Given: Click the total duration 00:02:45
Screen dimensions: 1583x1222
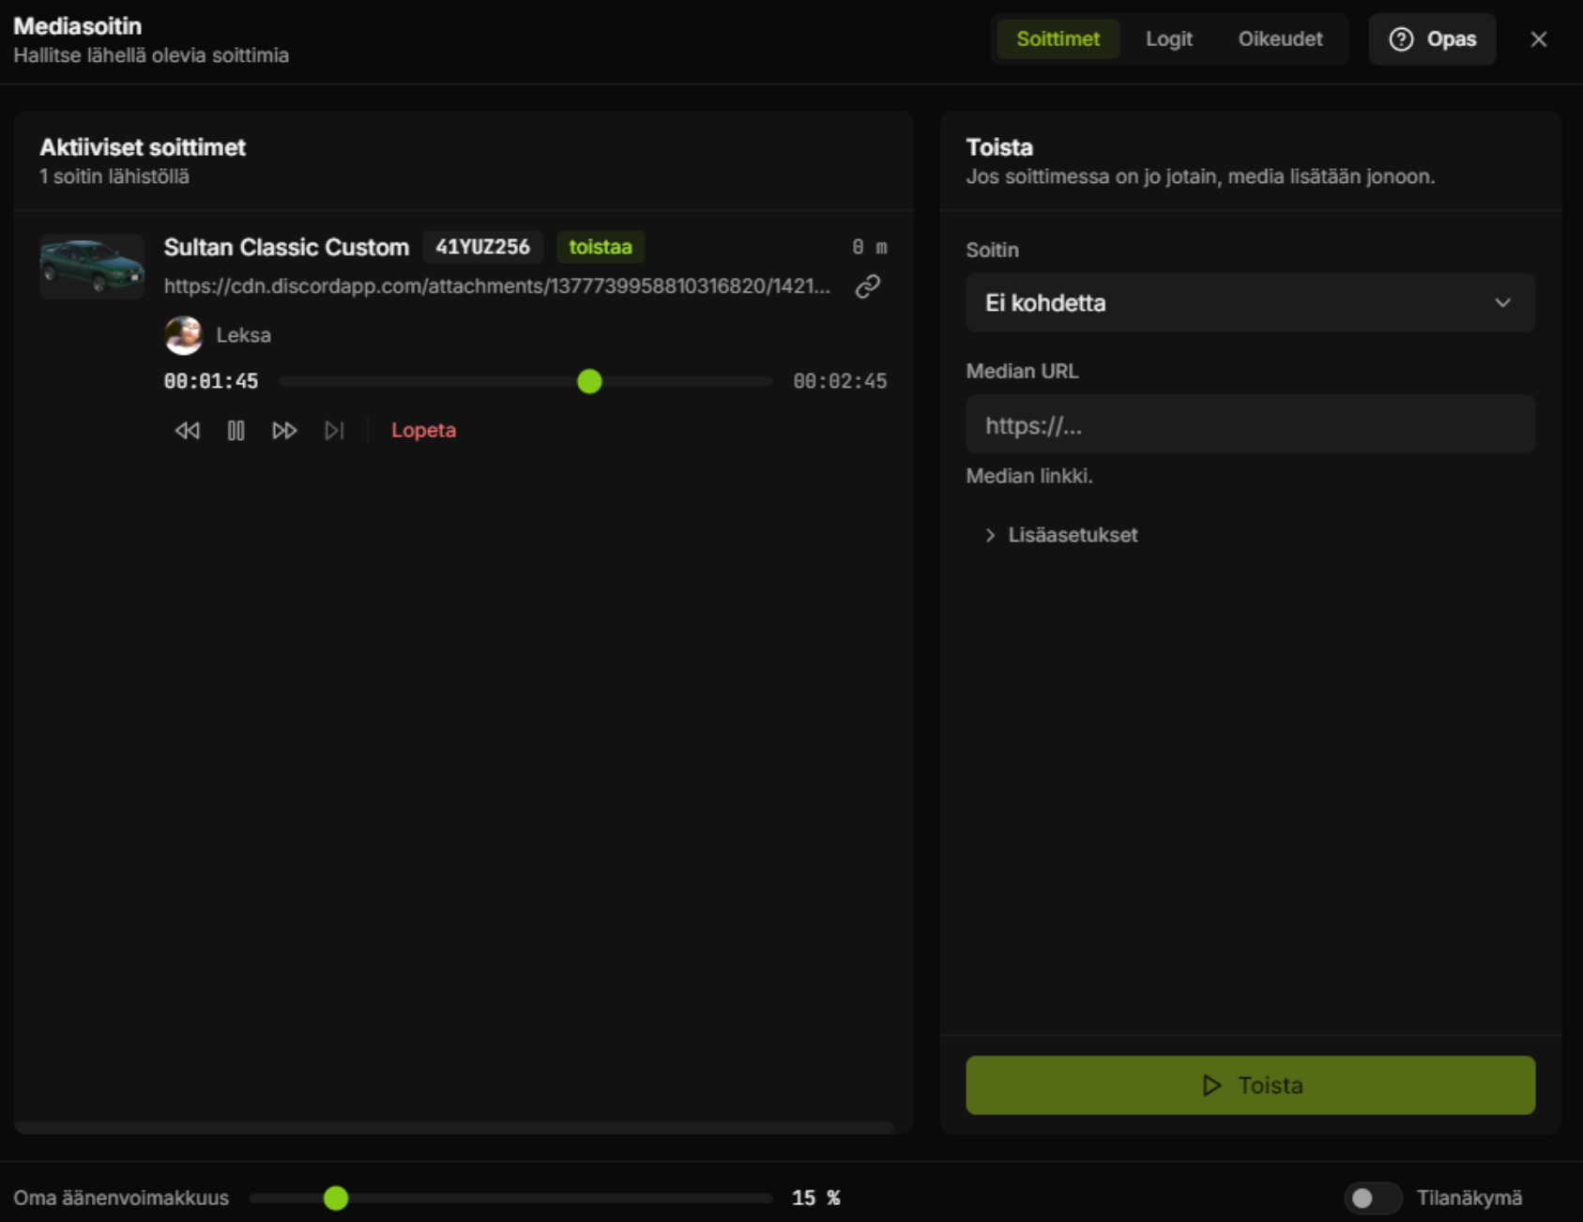Looking at the screenshot, I should point(840,381).
